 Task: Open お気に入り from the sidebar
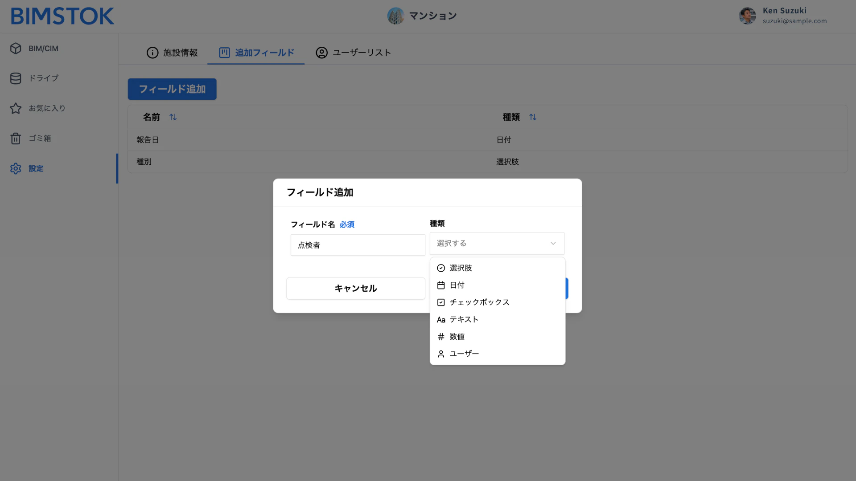pyautogui.click(x=59, y=108)
